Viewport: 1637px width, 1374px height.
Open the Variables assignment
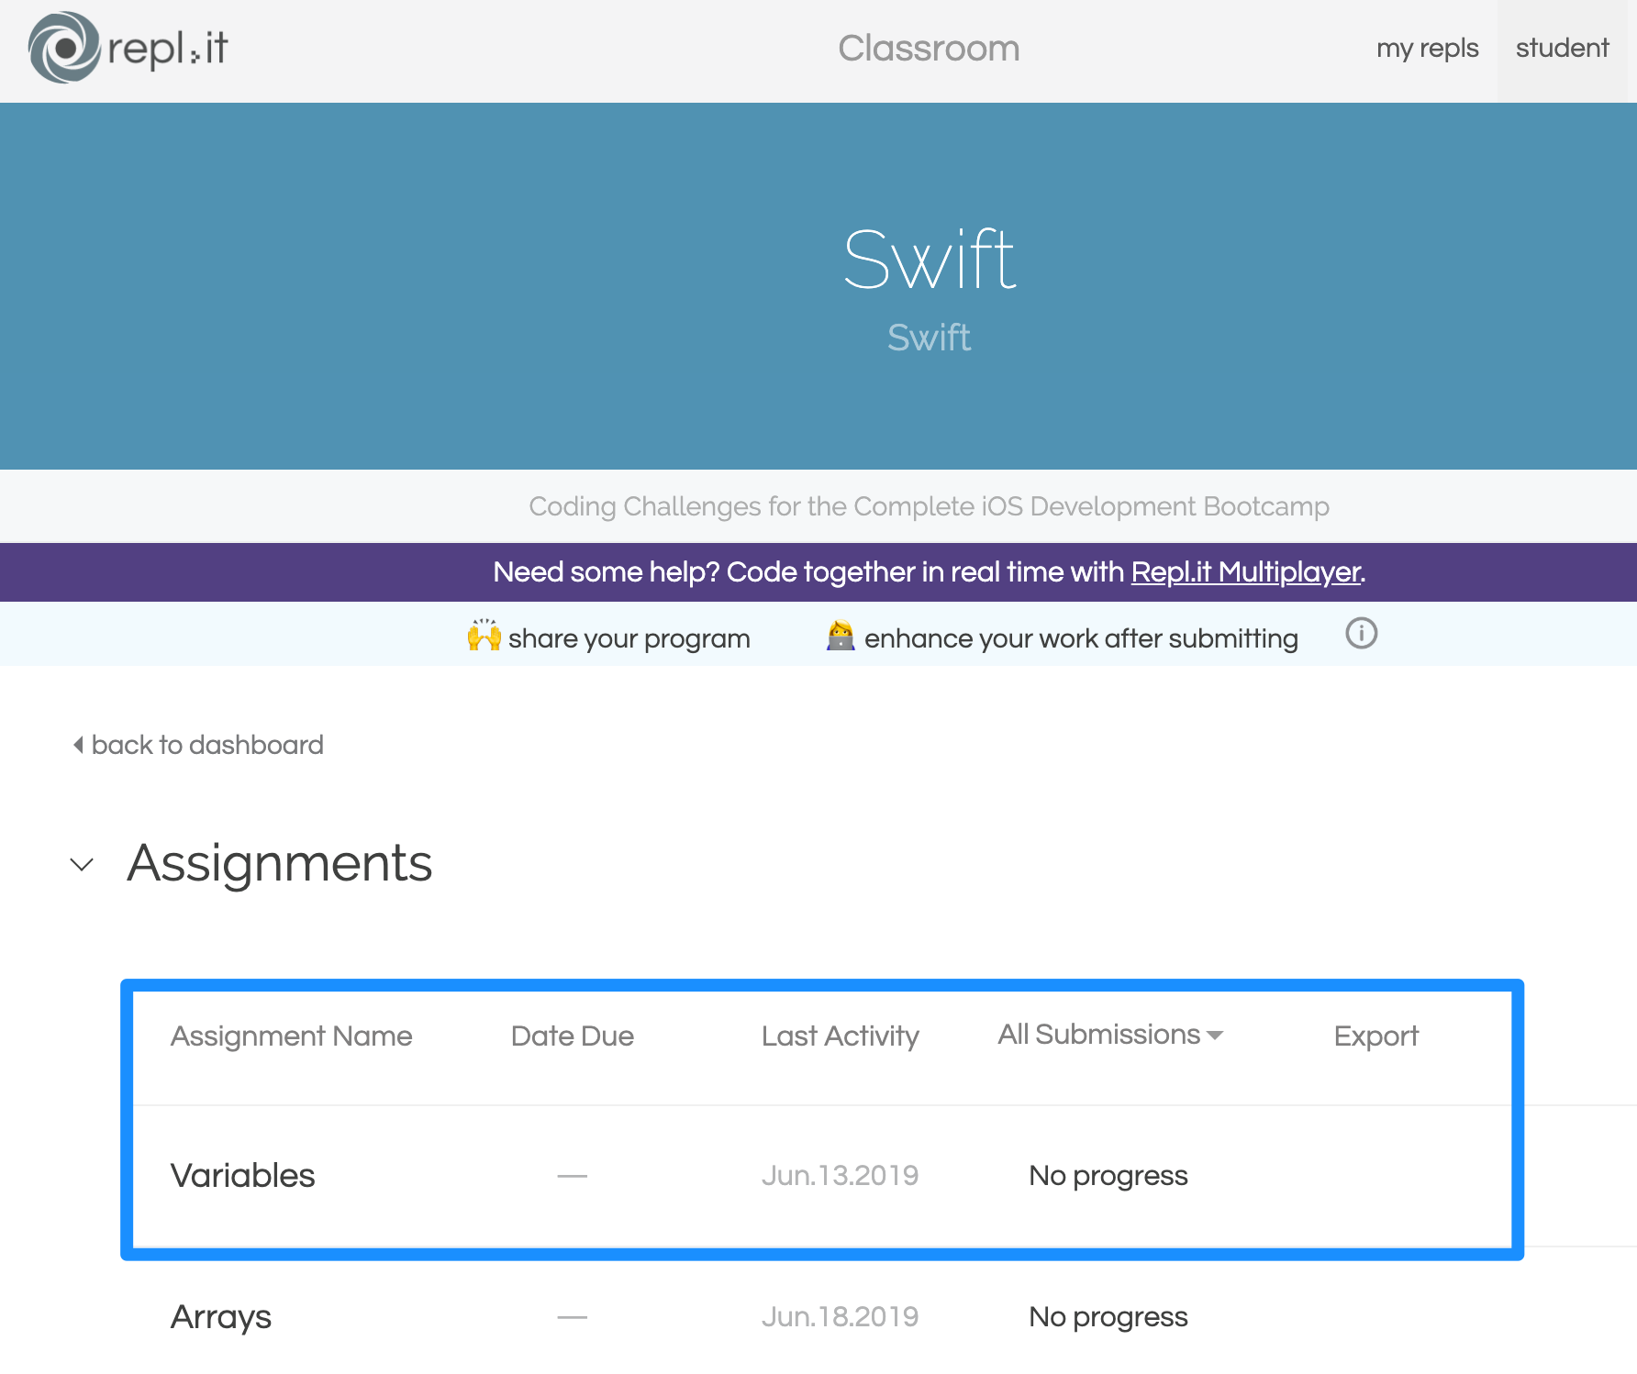242,1176
